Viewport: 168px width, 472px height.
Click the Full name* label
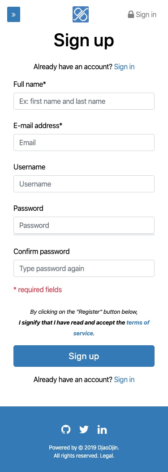tap(30, 85)
